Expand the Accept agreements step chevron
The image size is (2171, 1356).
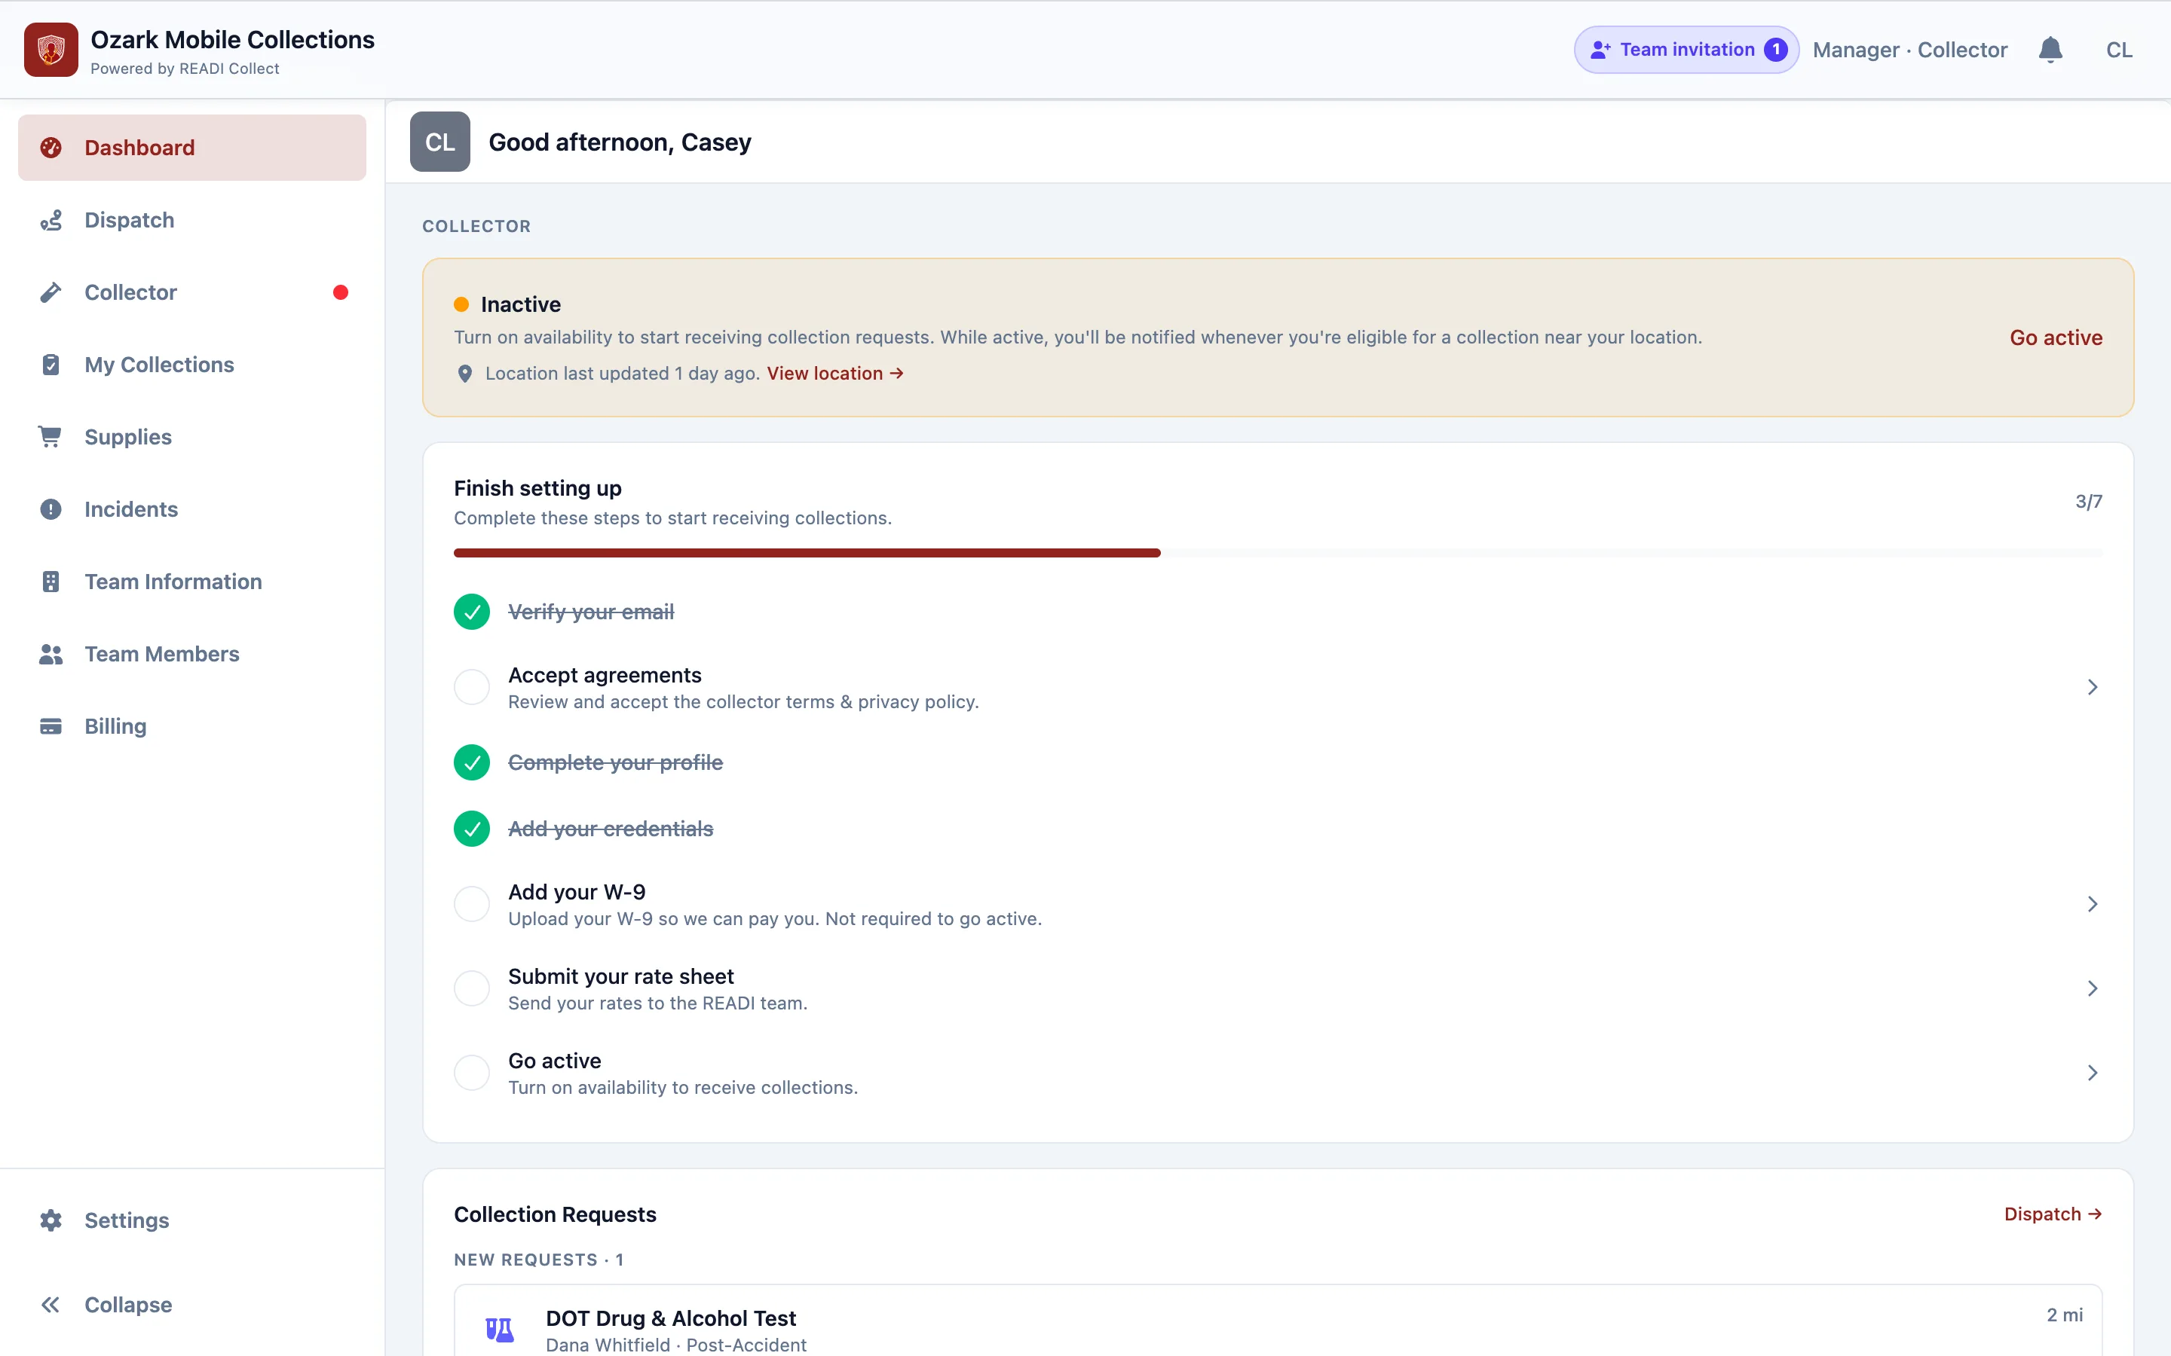(x=2092, y=687)
